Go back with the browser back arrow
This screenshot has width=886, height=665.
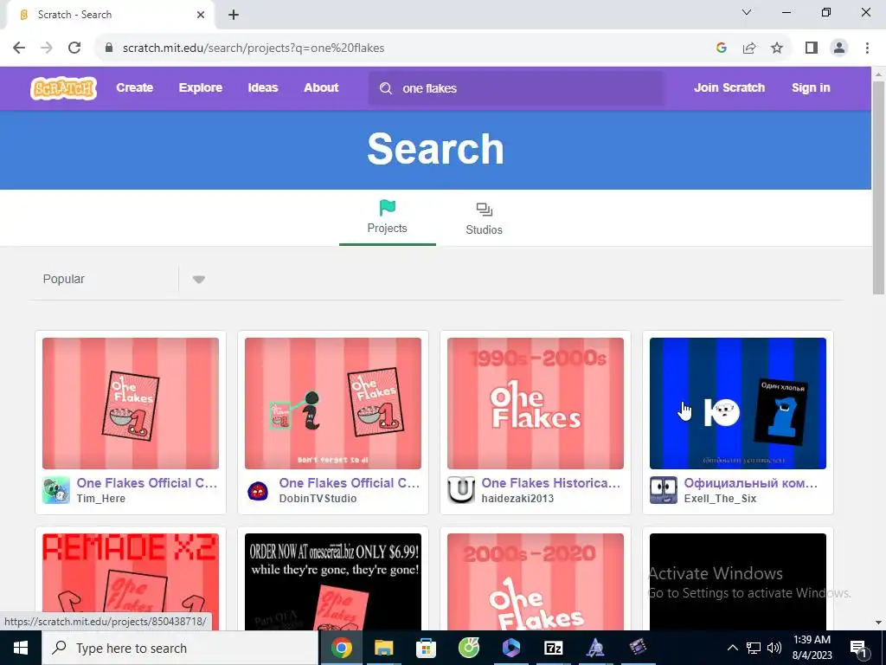19,48
